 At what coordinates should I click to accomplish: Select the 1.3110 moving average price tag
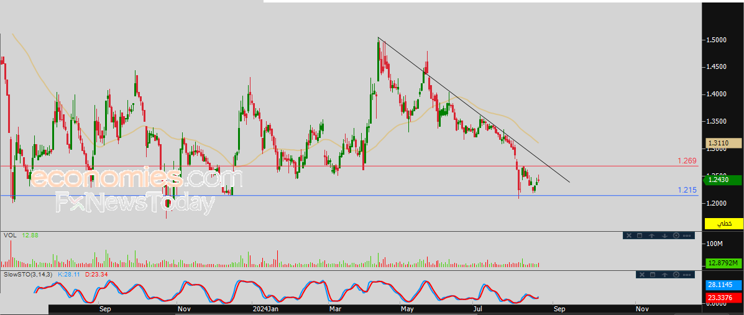coord(723,142)
